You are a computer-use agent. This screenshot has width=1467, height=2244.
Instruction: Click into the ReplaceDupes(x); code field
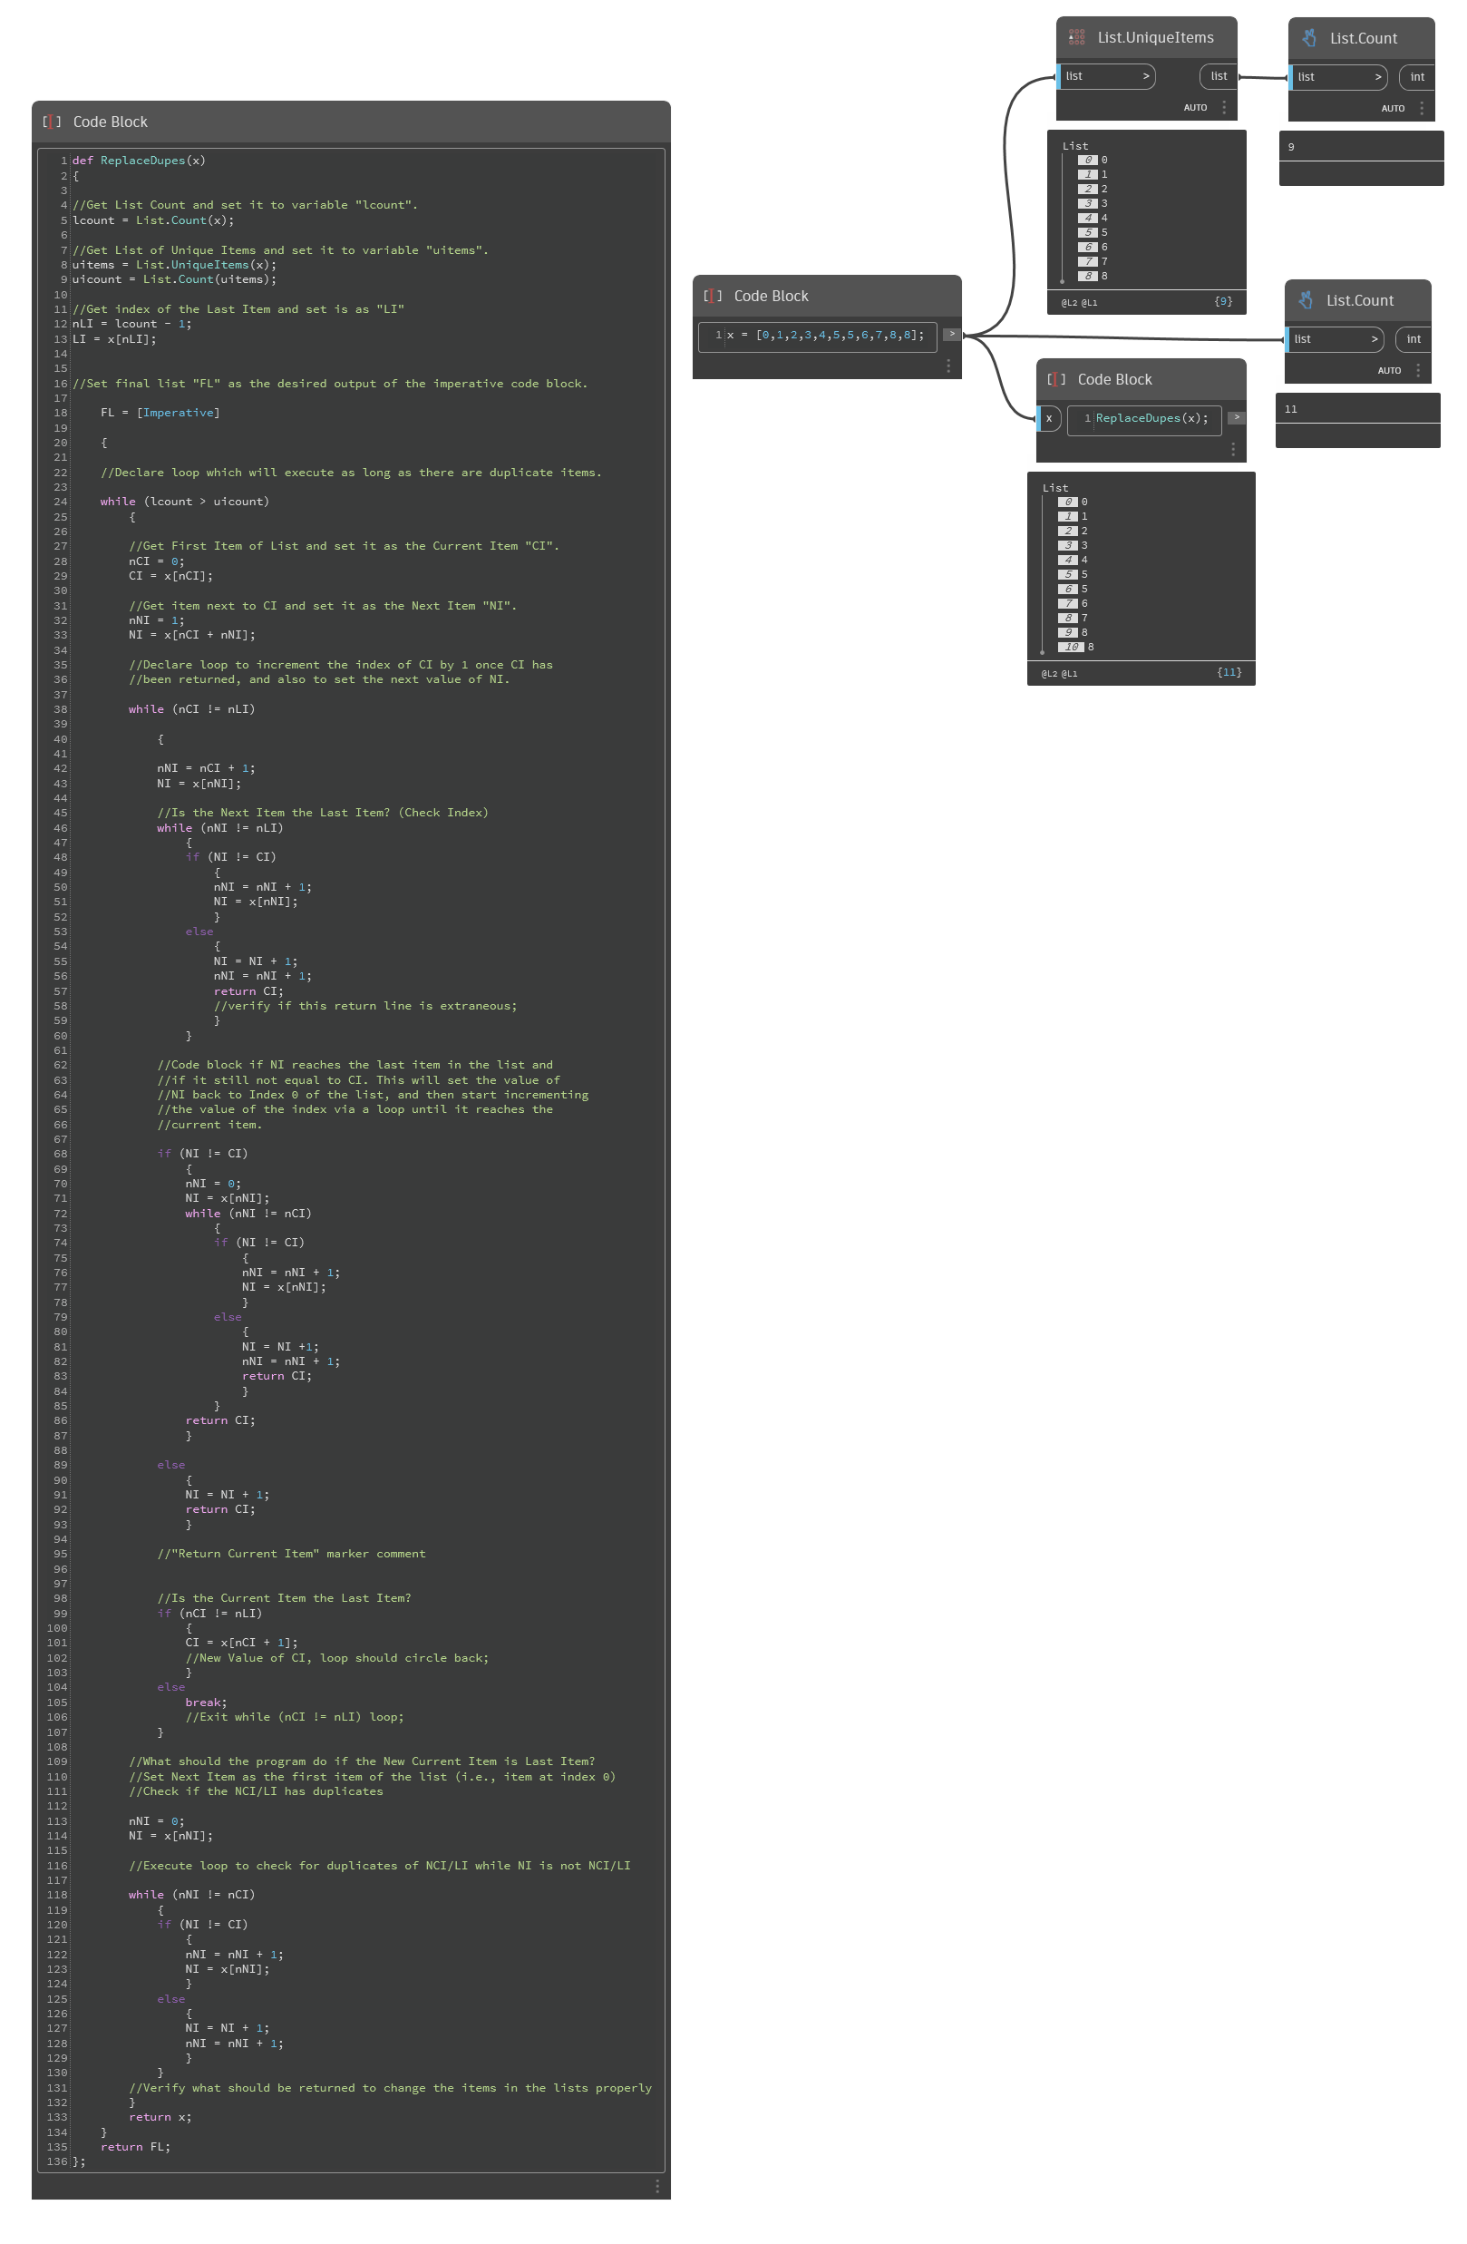(1145, 419)
